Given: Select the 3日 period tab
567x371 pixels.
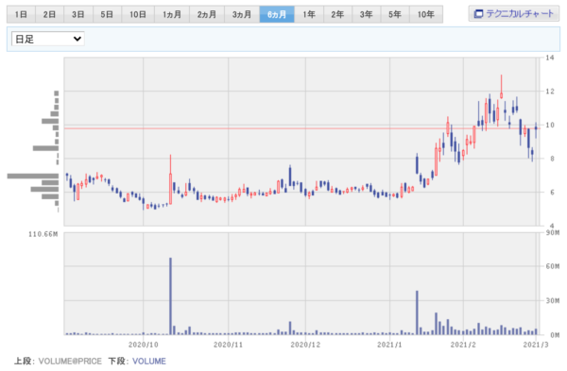Looking at the screenshot, I should click(78, 14).
